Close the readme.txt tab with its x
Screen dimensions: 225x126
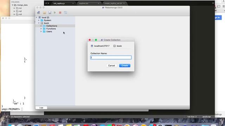pos(98,3)
